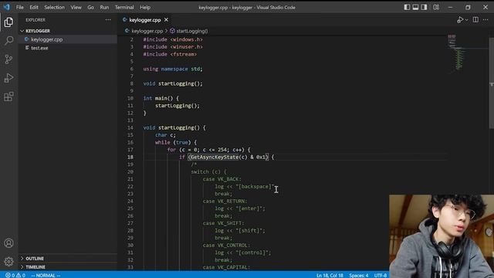Open the Help menu
Viewport: 494px width, 278px height.
click(x=145, y=7)
